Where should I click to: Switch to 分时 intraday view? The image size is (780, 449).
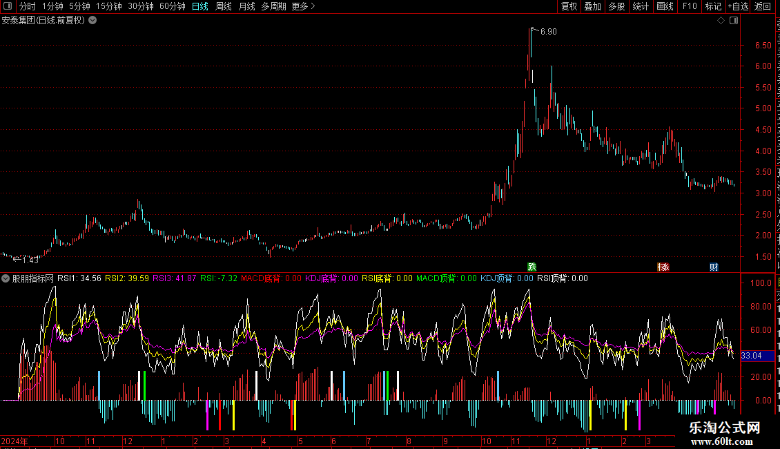coord(28,6)
